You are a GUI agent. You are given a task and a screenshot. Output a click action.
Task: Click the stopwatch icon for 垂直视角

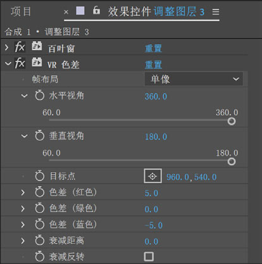pos(40,135)
